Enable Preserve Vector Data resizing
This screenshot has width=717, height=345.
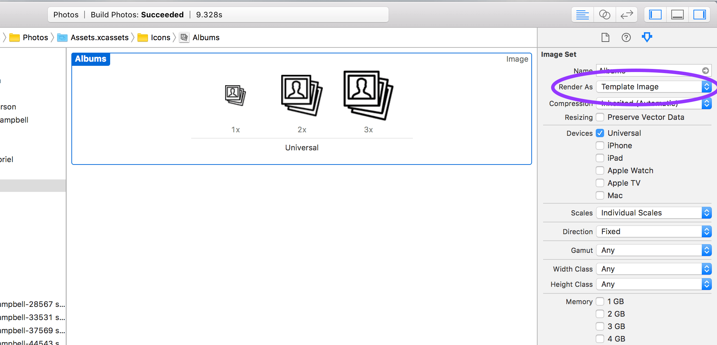[x=600, y=117]
